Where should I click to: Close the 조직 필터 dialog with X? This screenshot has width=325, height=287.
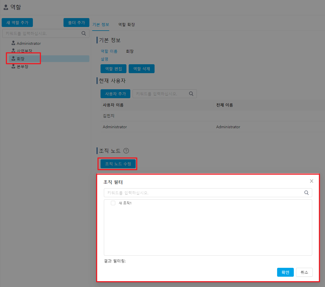click(x=312, y=181)
